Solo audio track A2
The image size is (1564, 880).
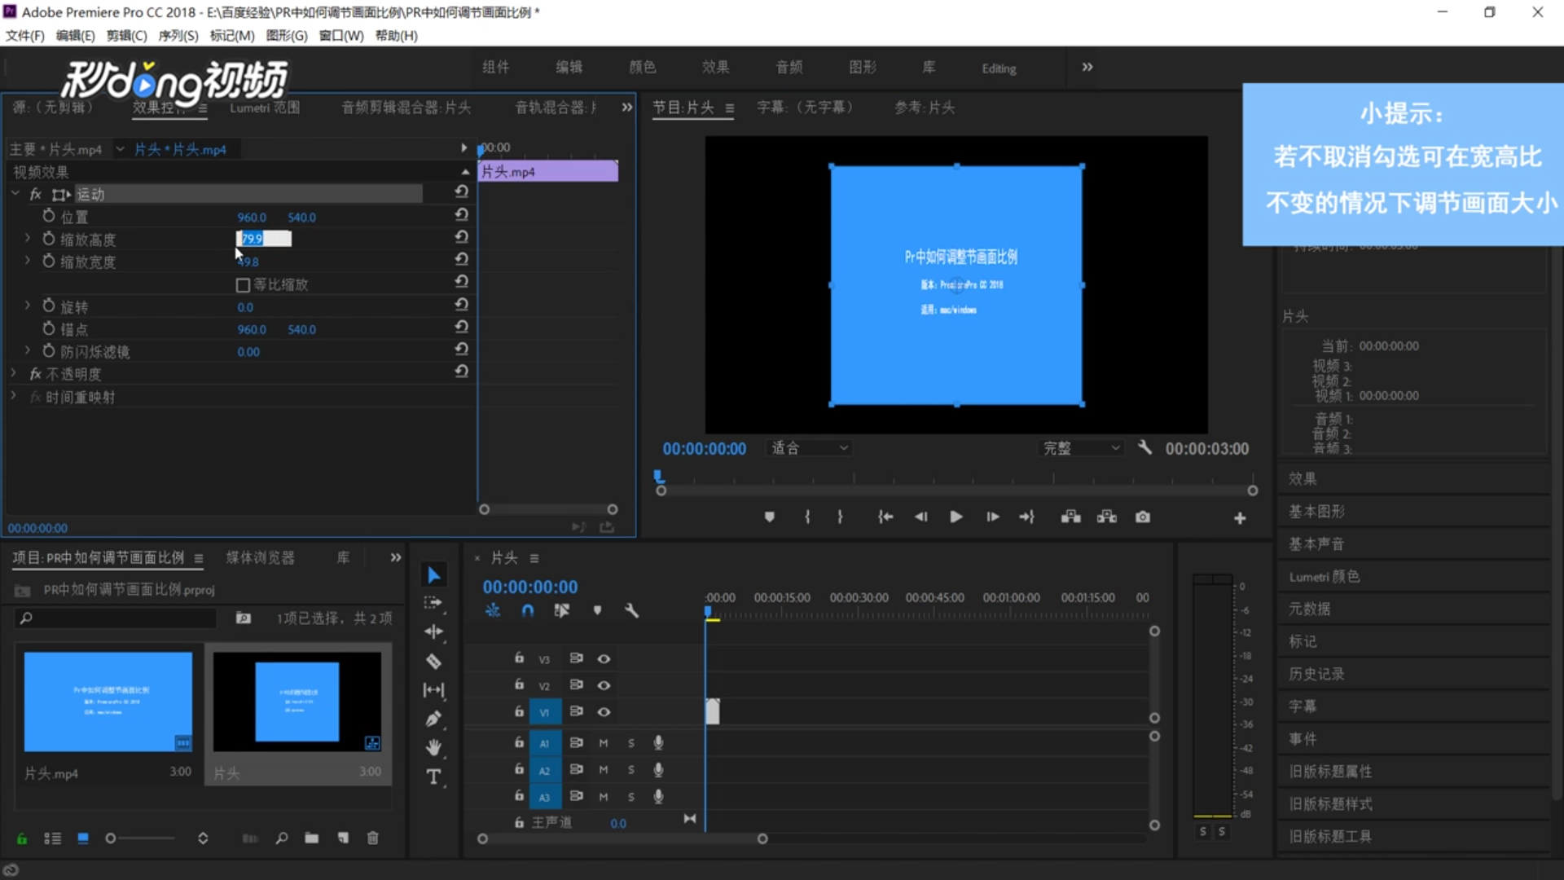click(631, 770)
